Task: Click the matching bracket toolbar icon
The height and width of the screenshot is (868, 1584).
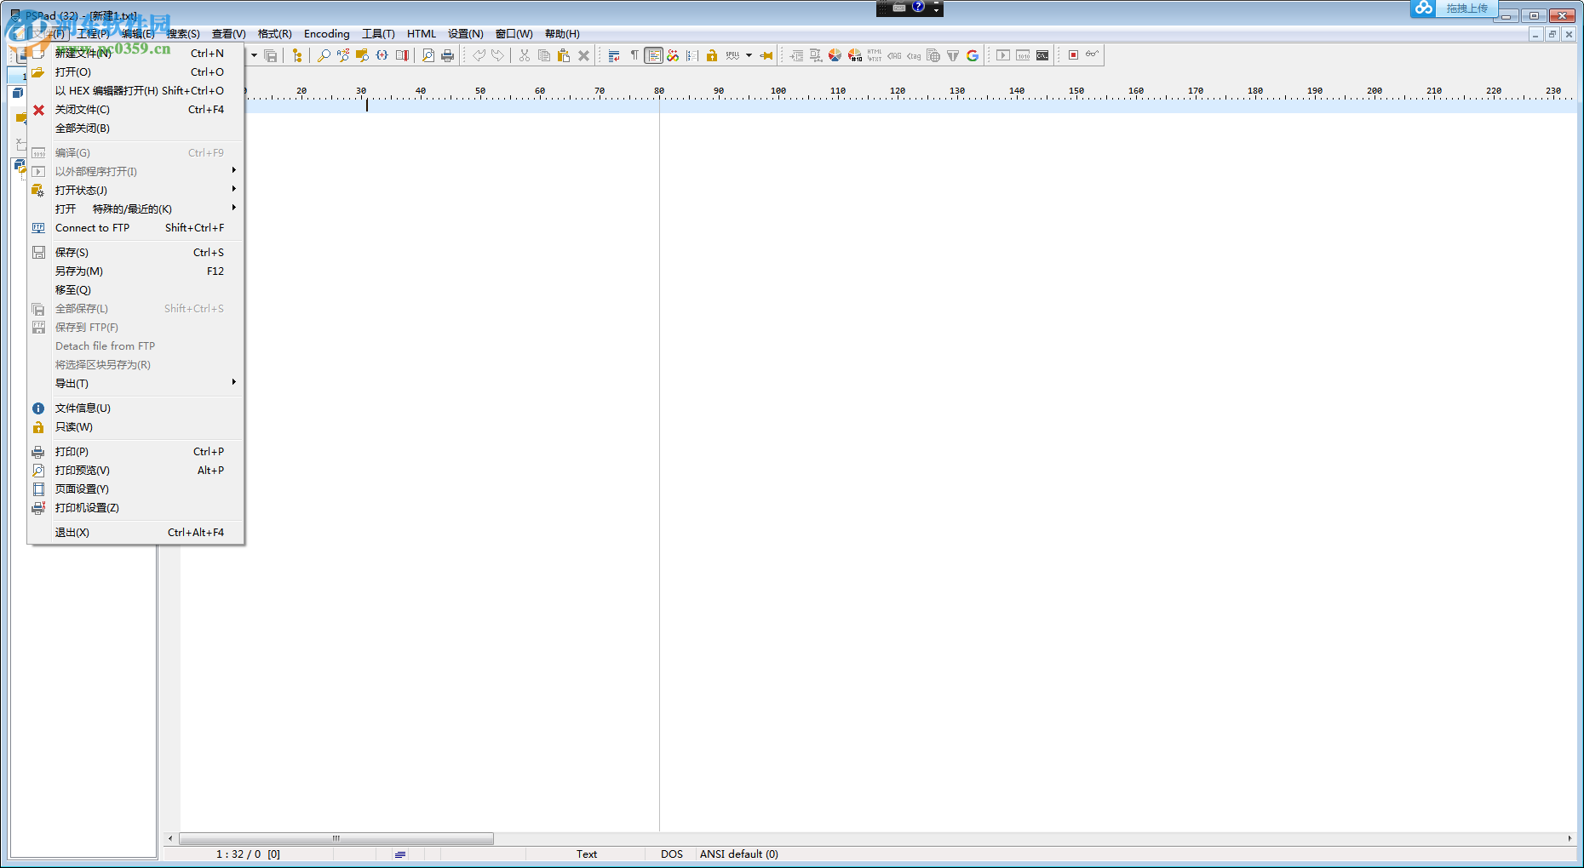Action: tap(382, 56)
